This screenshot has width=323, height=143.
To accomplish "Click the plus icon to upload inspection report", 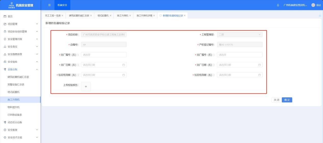I will 86,87.
